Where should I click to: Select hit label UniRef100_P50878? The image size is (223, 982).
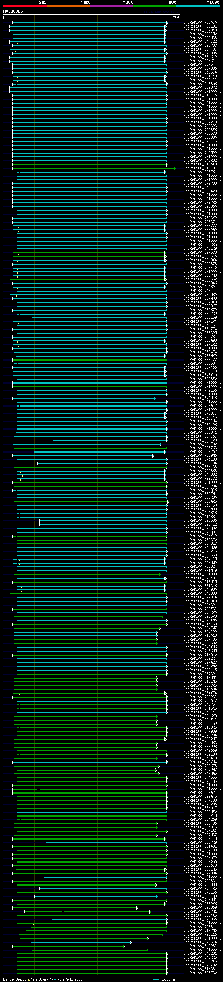200,264
